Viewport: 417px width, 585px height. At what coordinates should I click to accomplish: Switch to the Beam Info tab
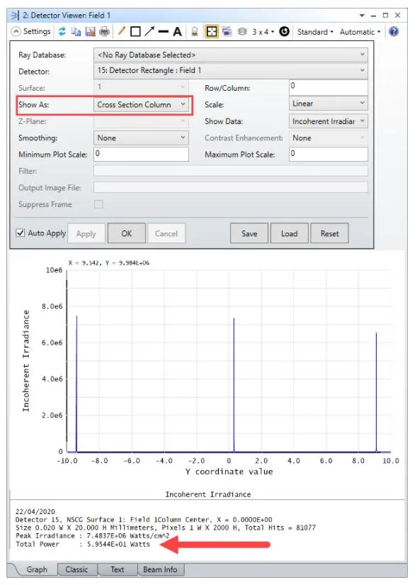coord(160,569)
